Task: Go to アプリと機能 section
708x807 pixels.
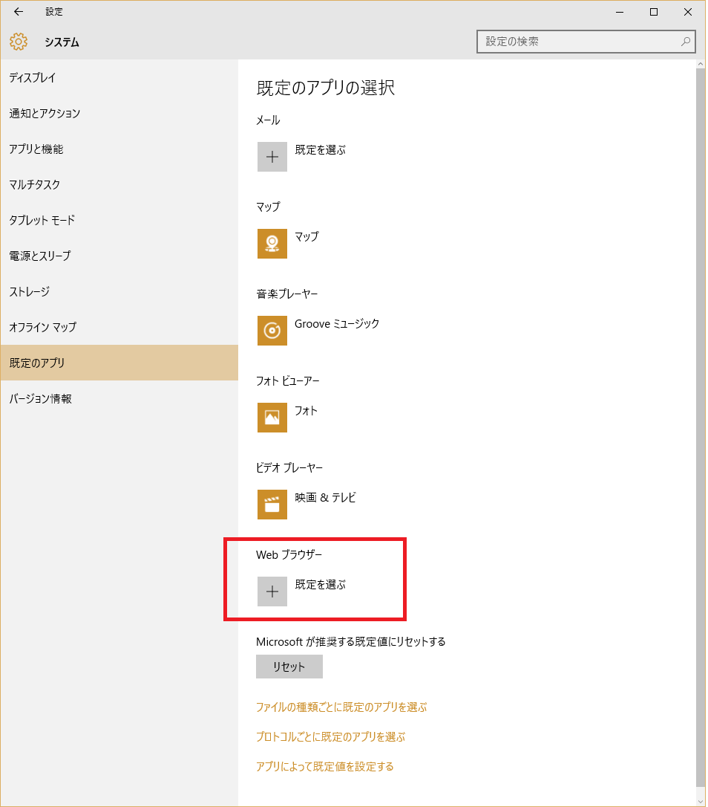Action: (x=119, y=149)
